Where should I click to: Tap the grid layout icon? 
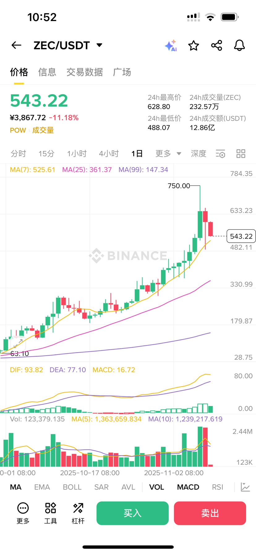pyautogui.click(x=241, y=154)
